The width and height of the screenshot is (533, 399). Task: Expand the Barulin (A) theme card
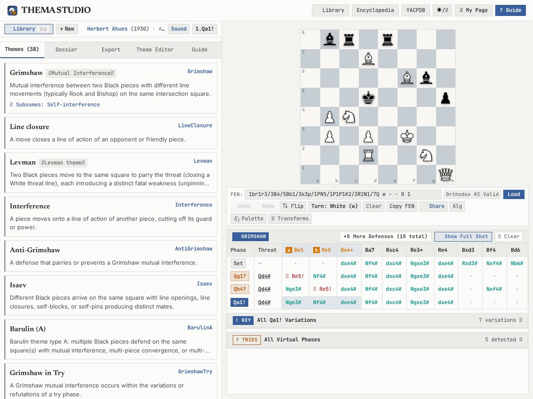(111, 339)
